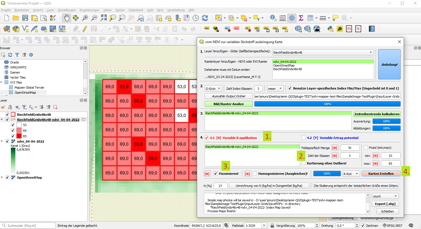
Task: Collapse the XYZ Tiles tree node
Action: 2,82
